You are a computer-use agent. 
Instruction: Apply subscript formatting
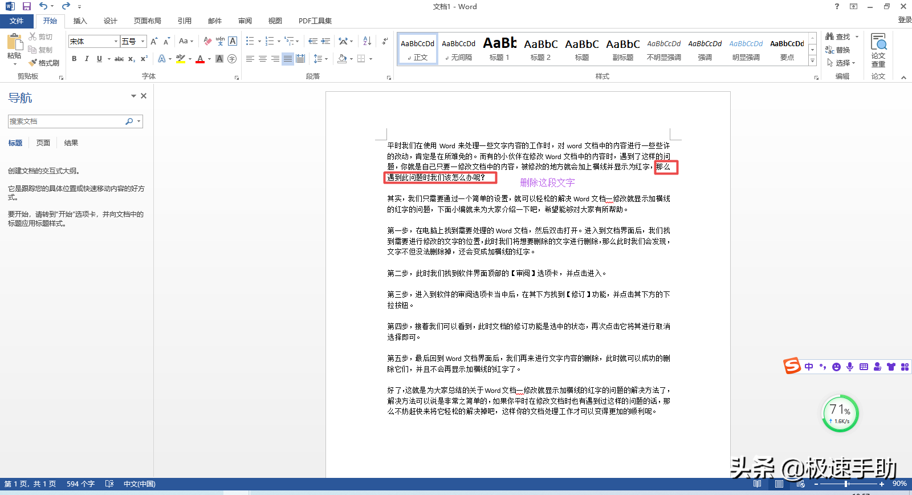(132, 59)
